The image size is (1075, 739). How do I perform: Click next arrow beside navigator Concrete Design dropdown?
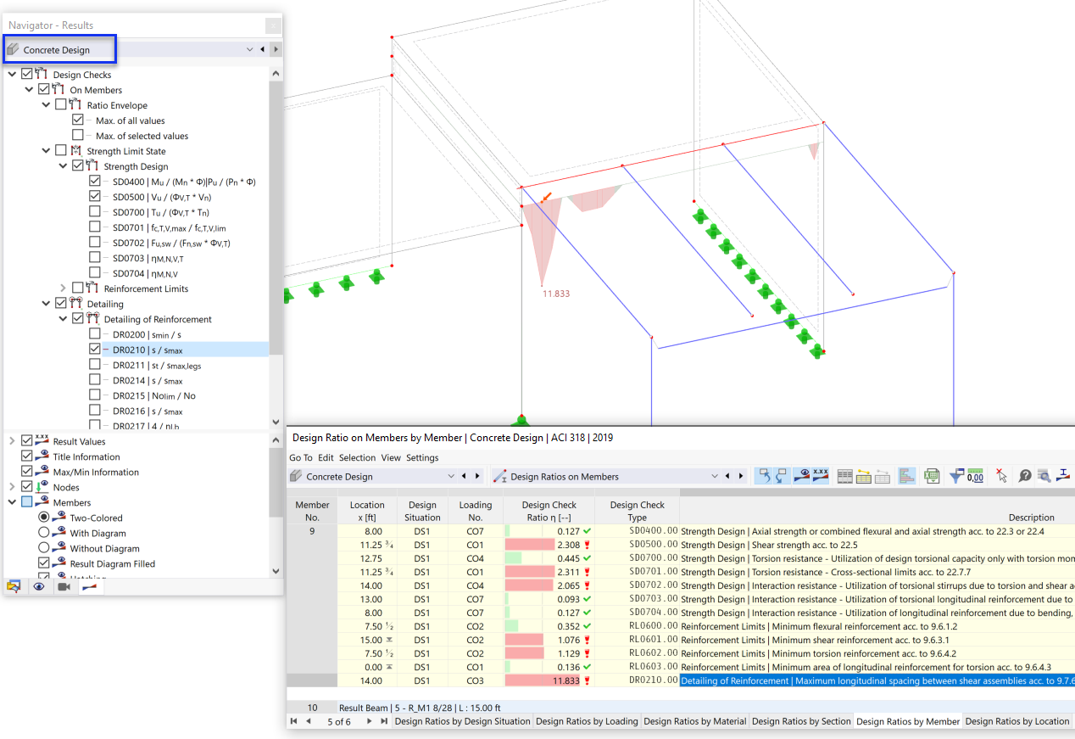tap(276, 50)
